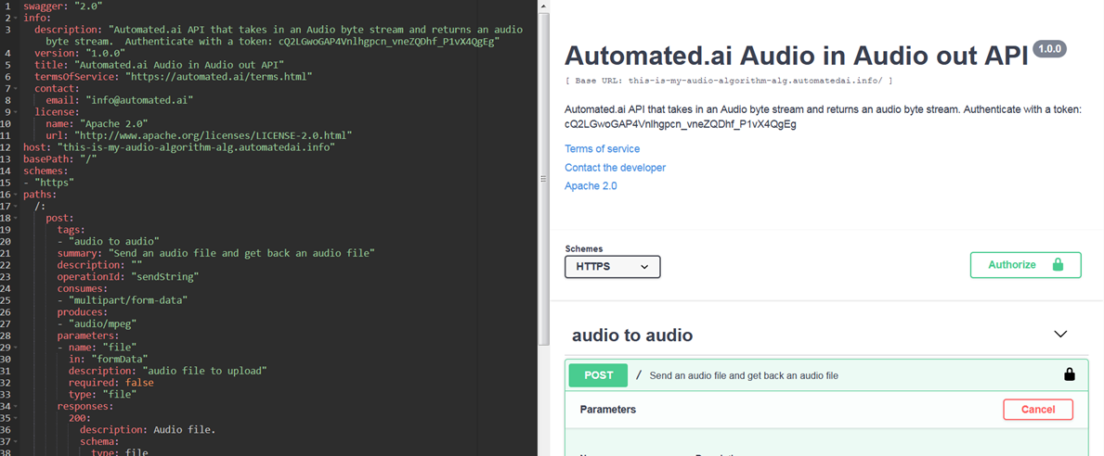Click the Base URL text under the title
The height and width of the screenshot is (456, 1104).
click(729, 81)
